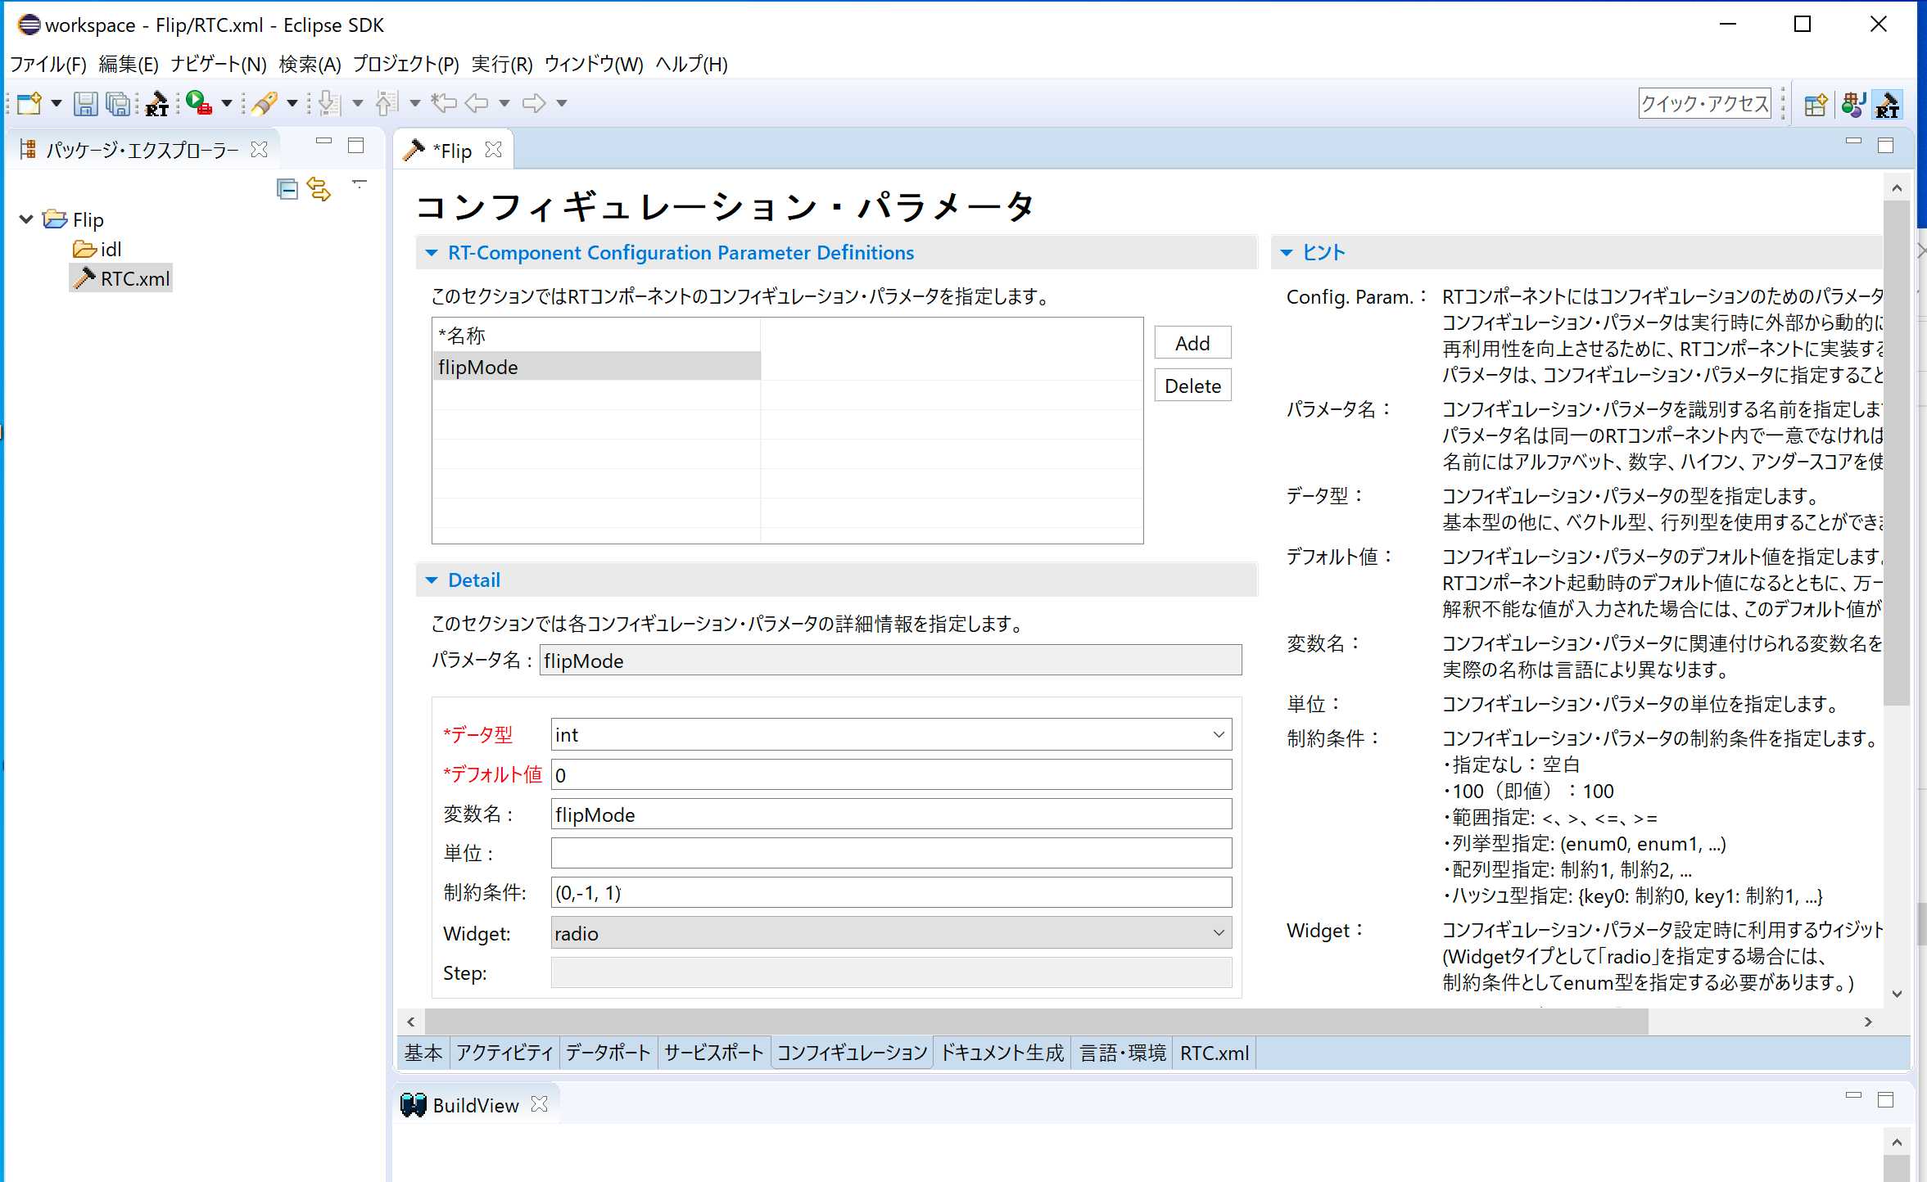Close the *Flip editor tab

click(x=493, y=149)
